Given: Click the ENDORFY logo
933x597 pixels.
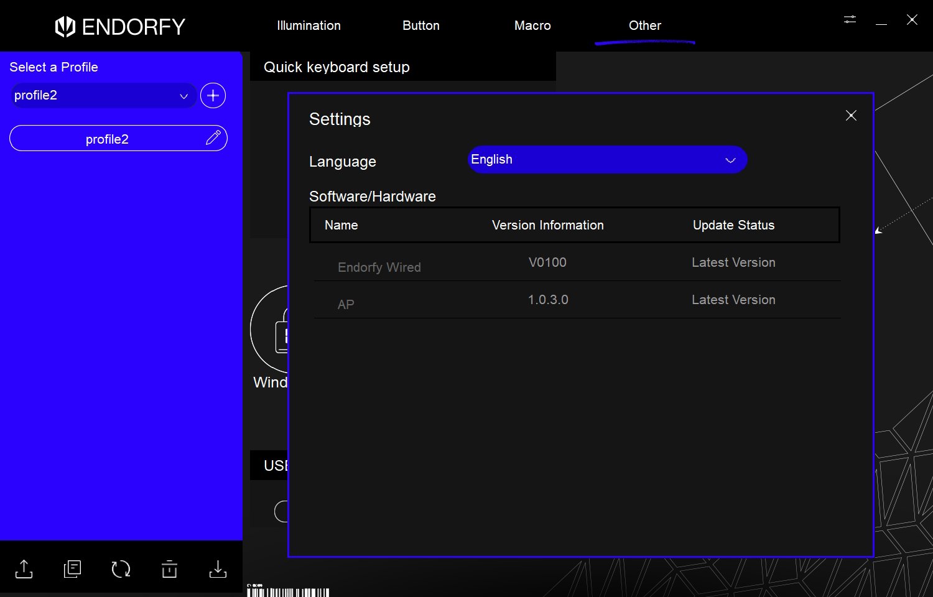Looking at the screenshot, I should click(x=120, y=27).
